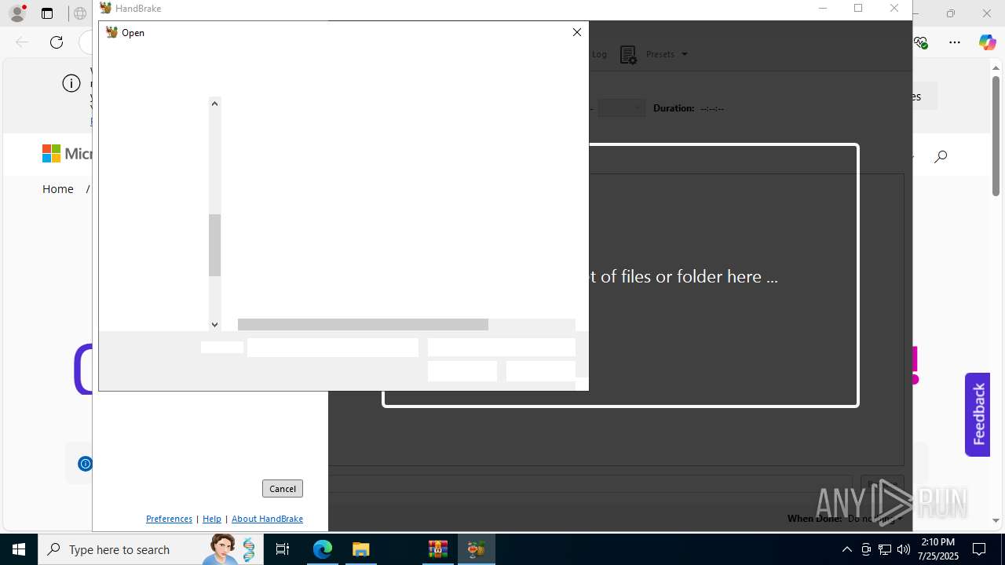This screenshot has height=565, width=1005.
Task: Click the search magnifier on the Microsoft page
Action: (941, 156)
